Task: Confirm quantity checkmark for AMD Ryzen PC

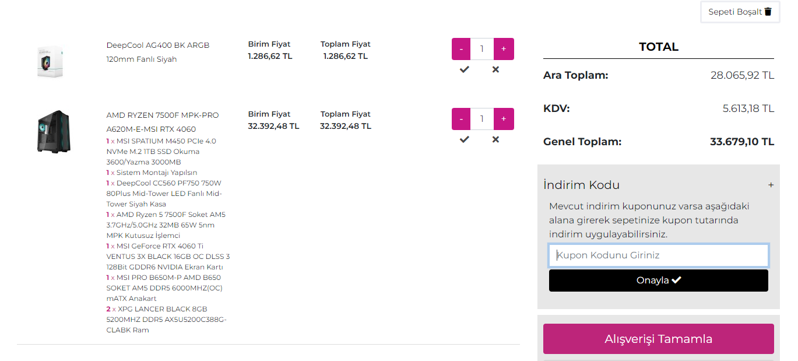Action: (x=464, y=139)
